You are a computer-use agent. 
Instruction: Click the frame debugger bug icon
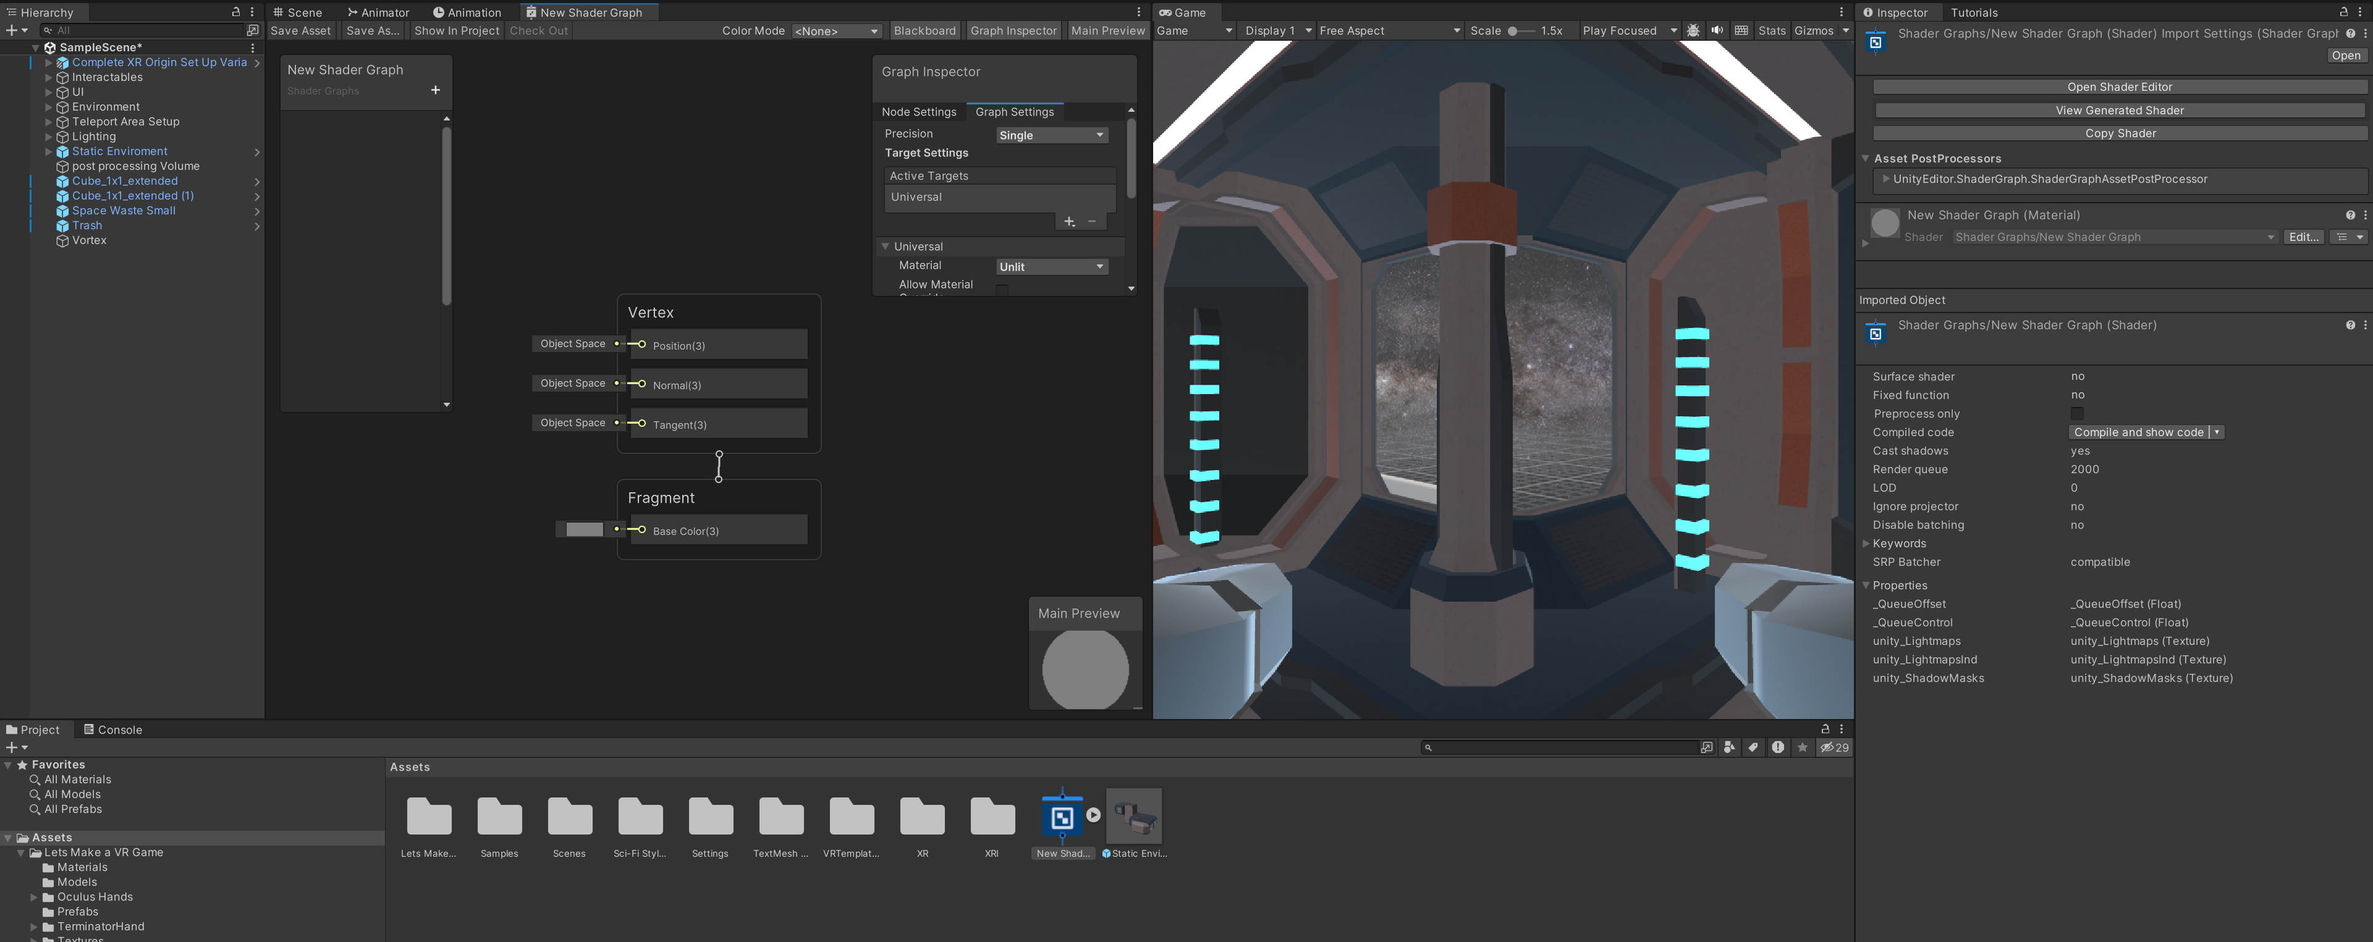tap(1693, 30)
